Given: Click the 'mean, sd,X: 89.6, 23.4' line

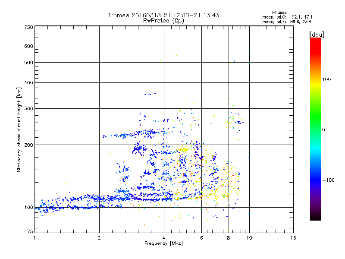Looking at the screenshot, I should [x=287, y=22].
